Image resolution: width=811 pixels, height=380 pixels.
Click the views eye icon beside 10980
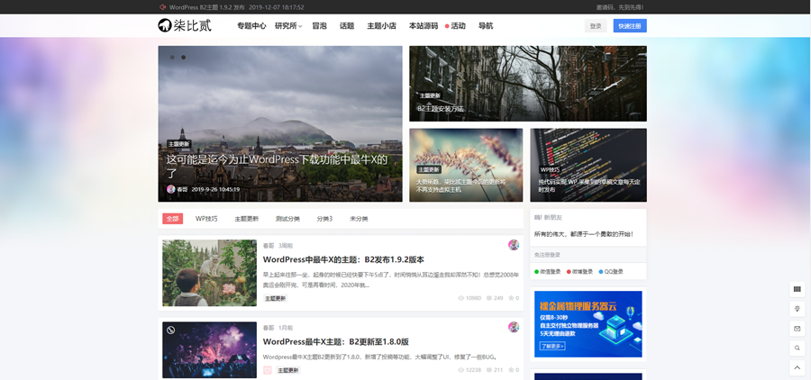461,298
